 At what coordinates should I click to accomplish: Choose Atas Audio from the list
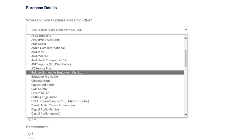click(39, 44)
